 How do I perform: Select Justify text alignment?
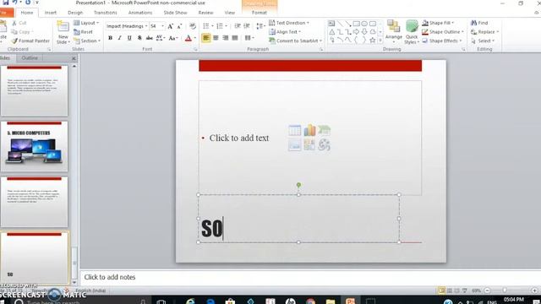tap(235, 38)
